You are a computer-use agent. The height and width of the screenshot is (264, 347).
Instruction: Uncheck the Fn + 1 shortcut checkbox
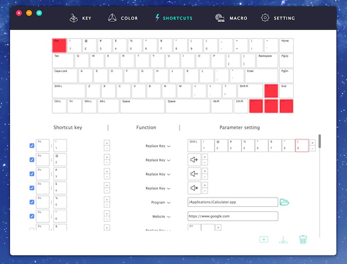coord(32,145)
